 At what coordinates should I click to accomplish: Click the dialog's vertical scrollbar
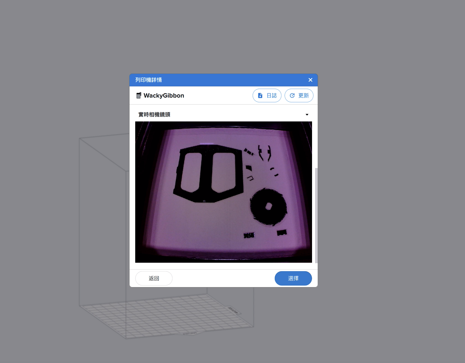click(x=316, y=215)
